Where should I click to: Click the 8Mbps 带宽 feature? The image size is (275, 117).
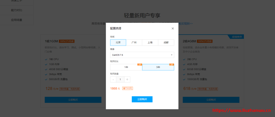[194, 74]
